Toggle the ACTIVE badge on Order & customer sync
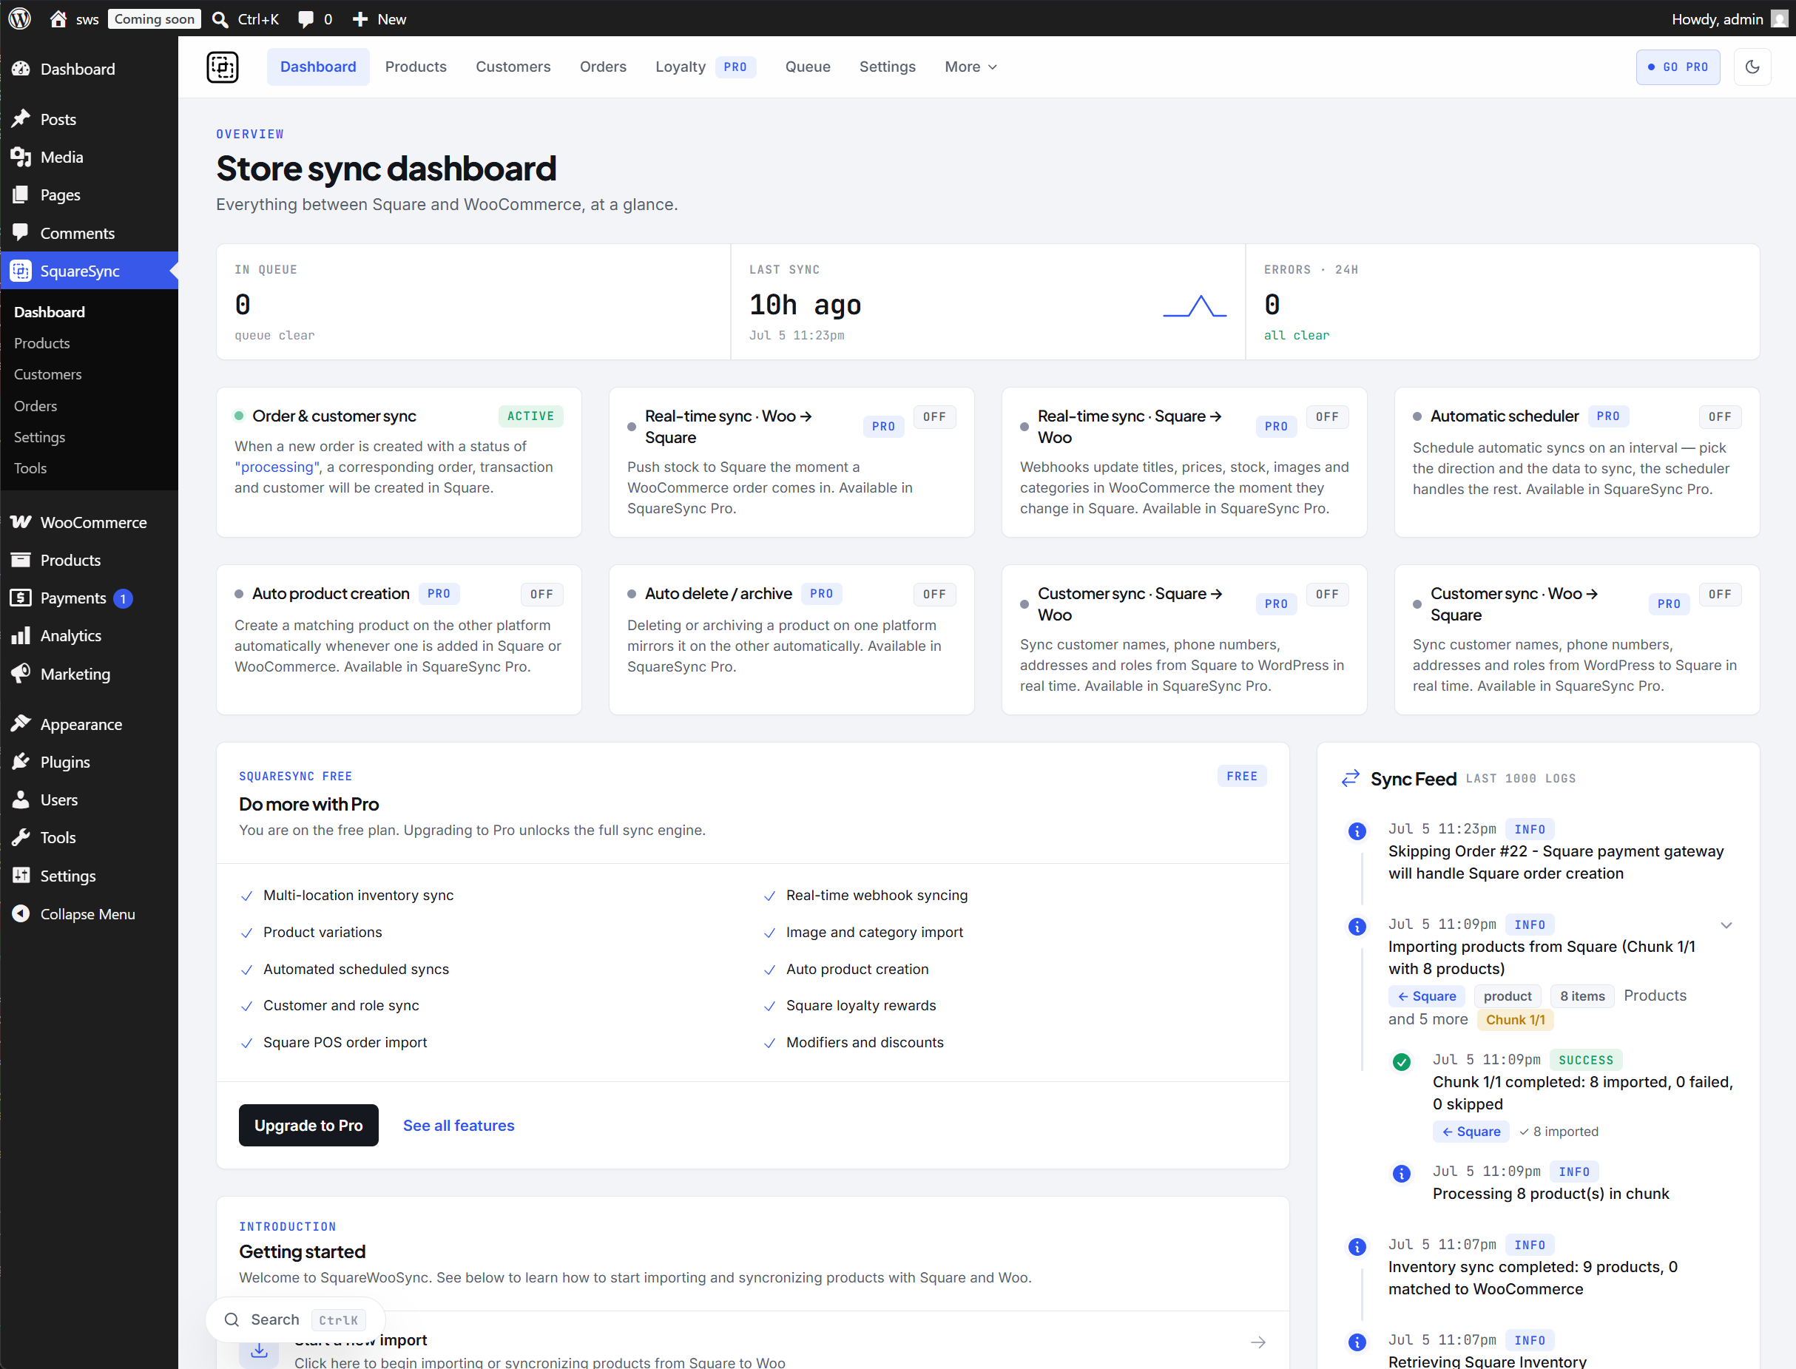 pos(530,416)
